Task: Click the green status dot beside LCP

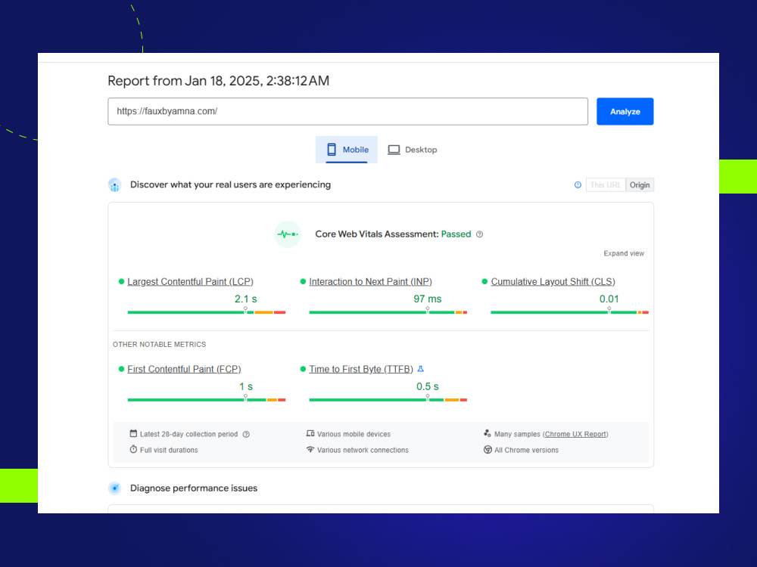Action: click(x=121, y=281)
